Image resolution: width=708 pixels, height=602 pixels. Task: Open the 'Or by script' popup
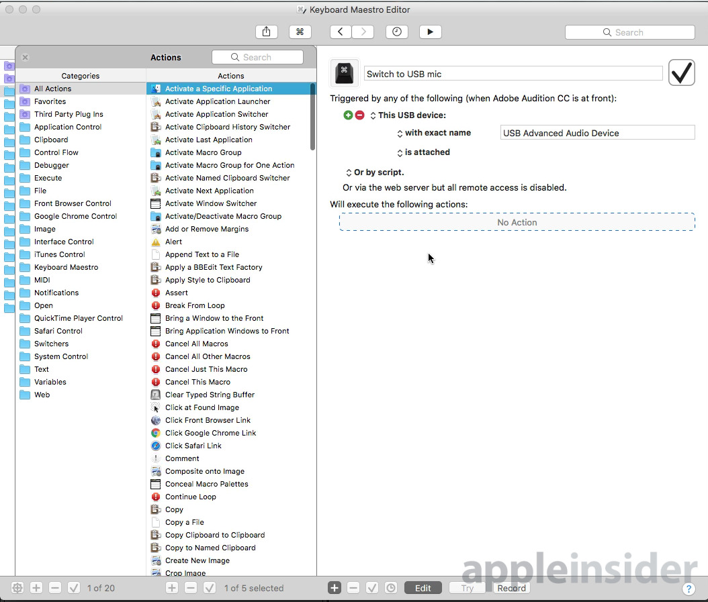(x=375, y=172)
